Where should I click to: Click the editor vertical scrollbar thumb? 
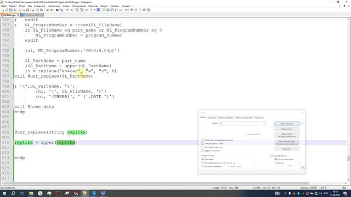click(x=349, y=158)
